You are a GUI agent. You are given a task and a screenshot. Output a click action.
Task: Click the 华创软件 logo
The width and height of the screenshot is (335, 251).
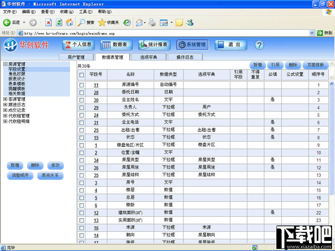(26, 45)
